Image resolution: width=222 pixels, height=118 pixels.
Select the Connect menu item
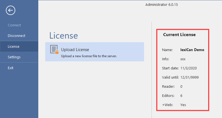coord(14,25)
